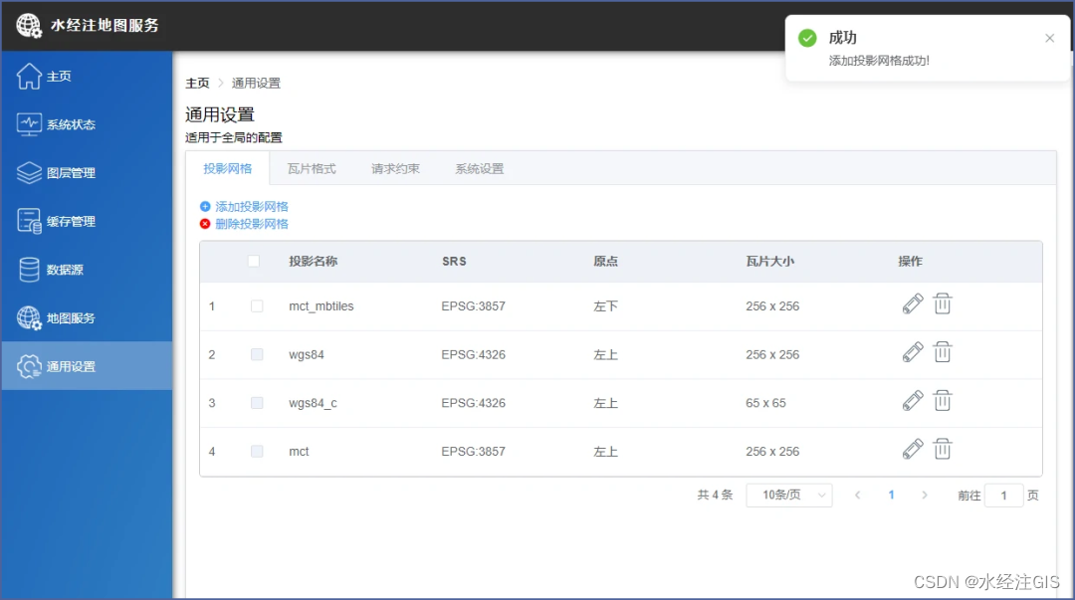Click the 65 x 65 tile size cell
Viewport: 1075px width, 600px height.
[765, 403]
